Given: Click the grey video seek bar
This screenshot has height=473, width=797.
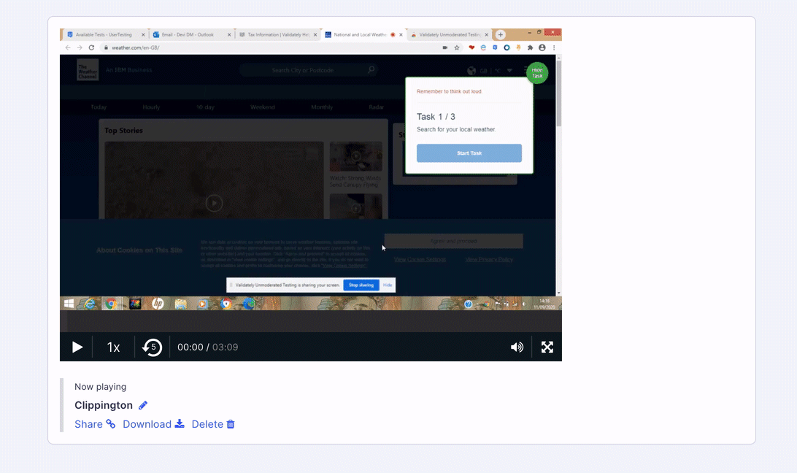Looking at the screenshot, I should 311,321.
